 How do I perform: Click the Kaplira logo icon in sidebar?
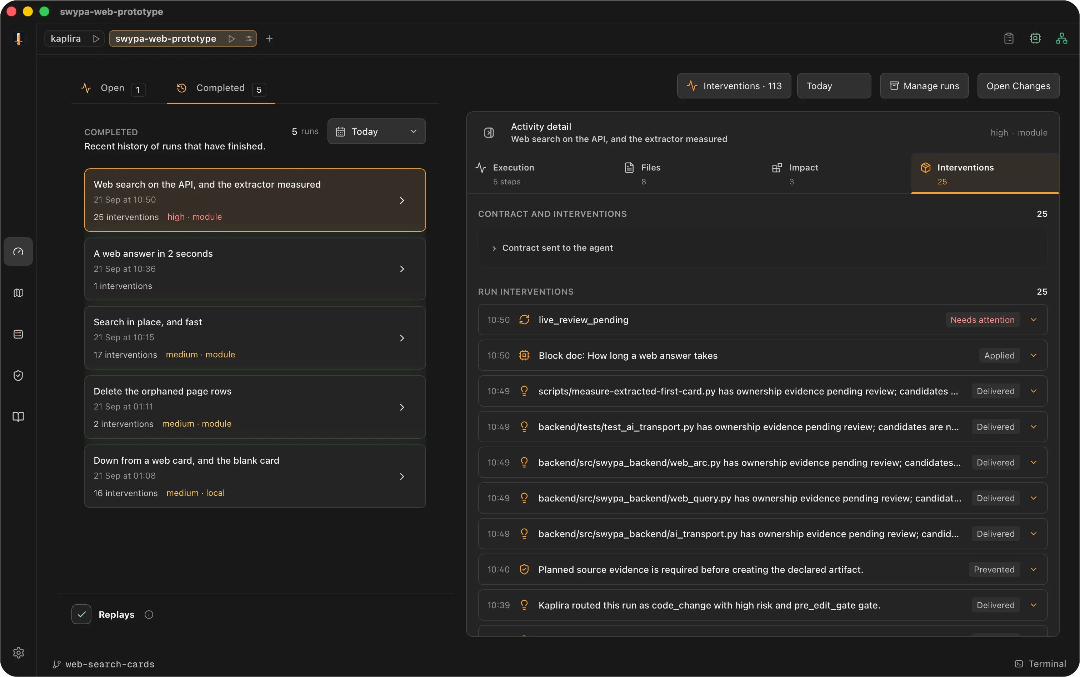pos(18,39)
